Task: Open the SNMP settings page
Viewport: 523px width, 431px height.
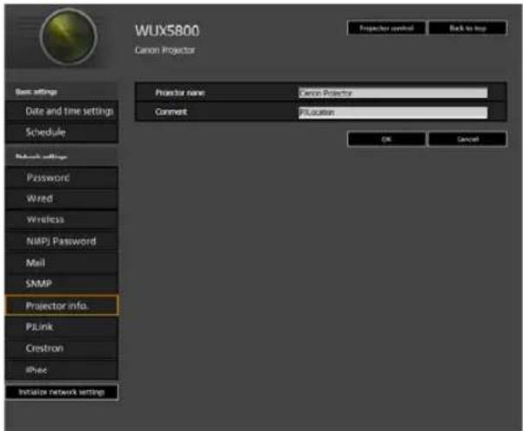Action: tap(61, 284)
